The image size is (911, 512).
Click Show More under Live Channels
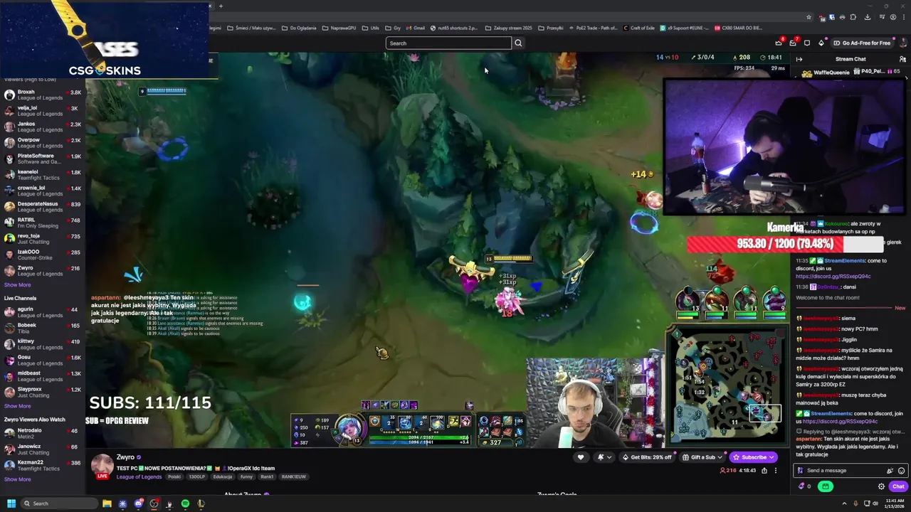[17, 406]
